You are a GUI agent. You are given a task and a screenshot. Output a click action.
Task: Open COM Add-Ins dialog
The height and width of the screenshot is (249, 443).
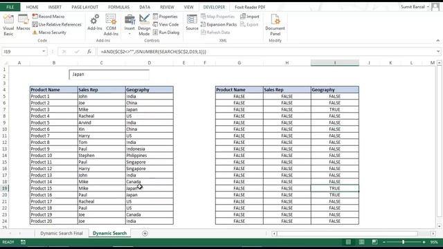click(x=111, y=25)
